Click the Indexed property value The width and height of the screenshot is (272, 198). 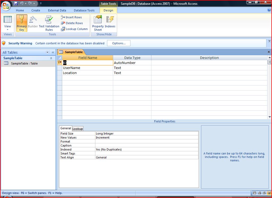147,149
